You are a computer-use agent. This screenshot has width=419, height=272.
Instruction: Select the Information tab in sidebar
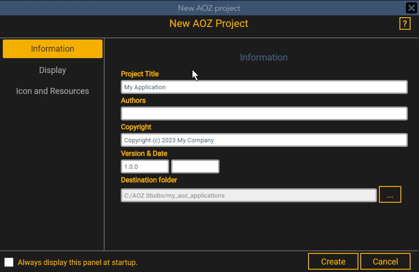pos(53,49)
